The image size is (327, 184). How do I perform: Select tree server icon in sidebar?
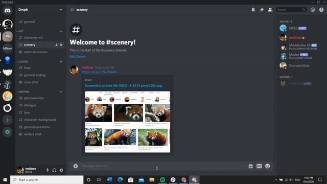7,84
